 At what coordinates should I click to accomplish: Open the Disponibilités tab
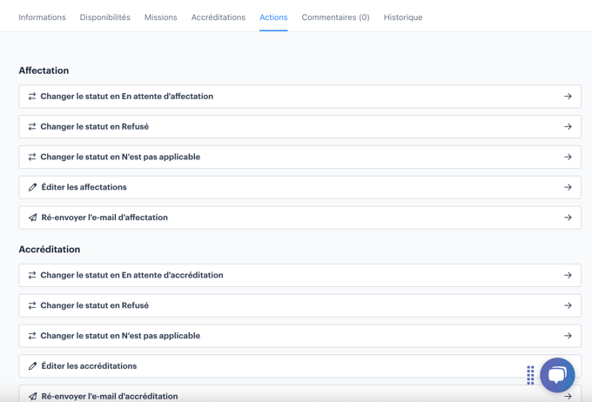(104, 17)
